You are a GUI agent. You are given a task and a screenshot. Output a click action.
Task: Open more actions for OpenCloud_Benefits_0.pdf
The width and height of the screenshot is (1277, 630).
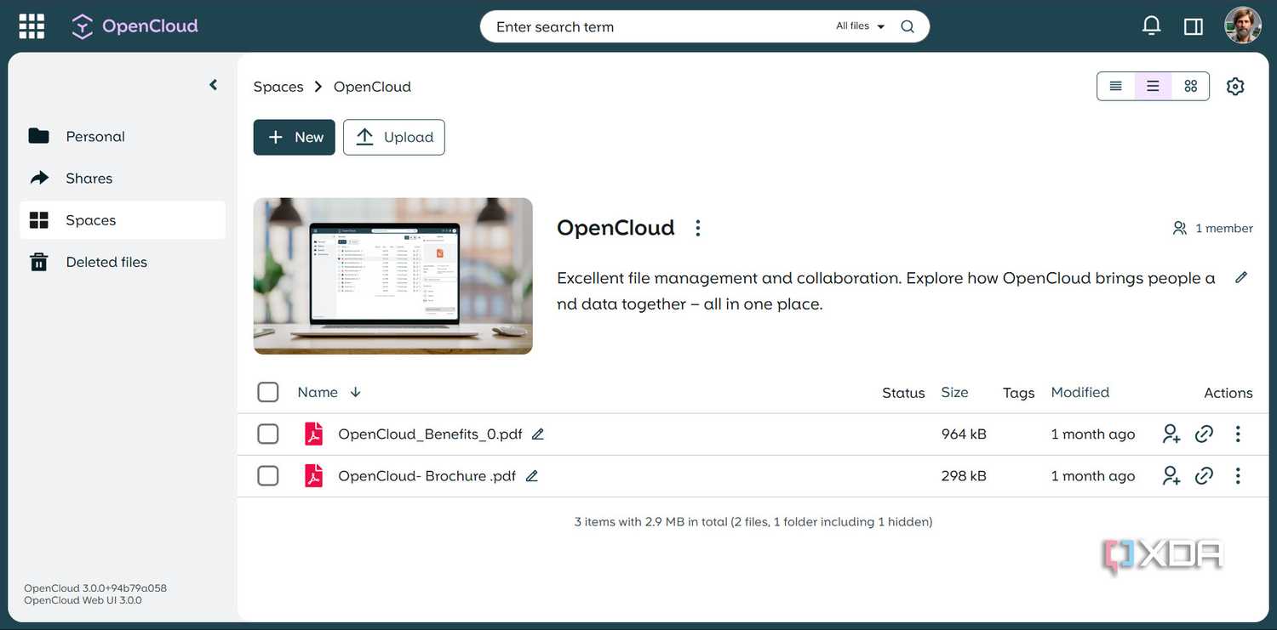[x=1238, y=434]
